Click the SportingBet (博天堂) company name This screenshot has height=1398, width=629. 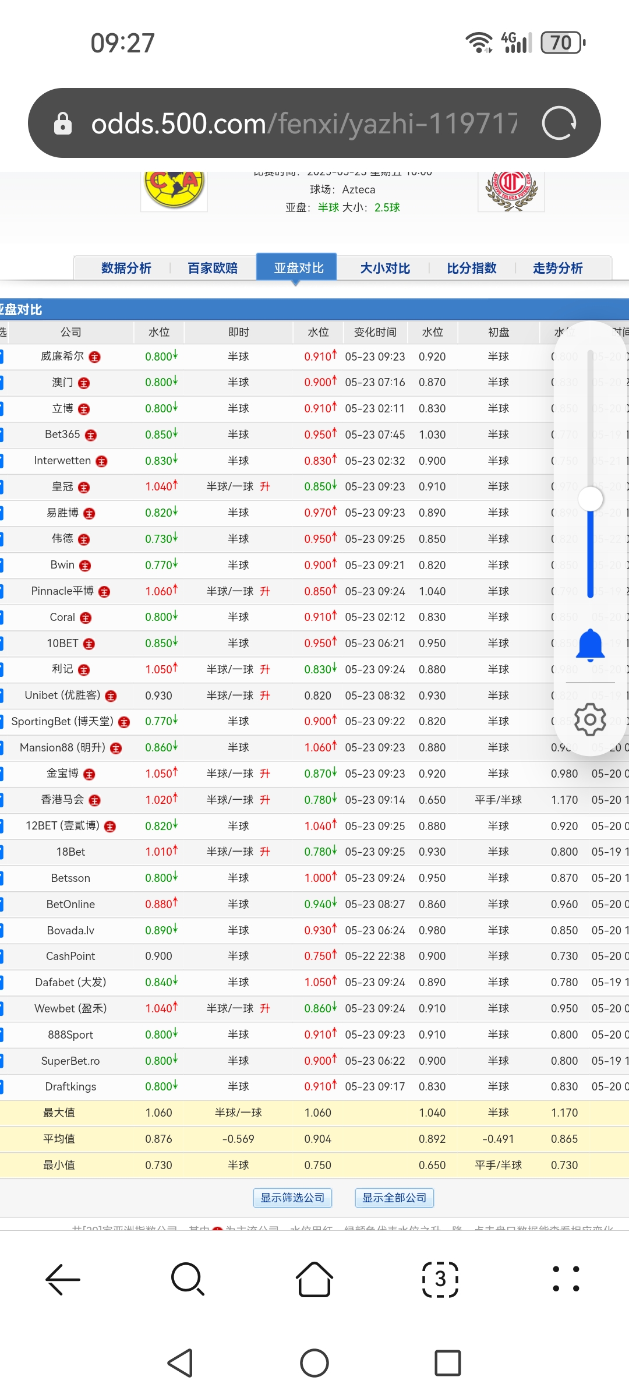pos(62,721)
